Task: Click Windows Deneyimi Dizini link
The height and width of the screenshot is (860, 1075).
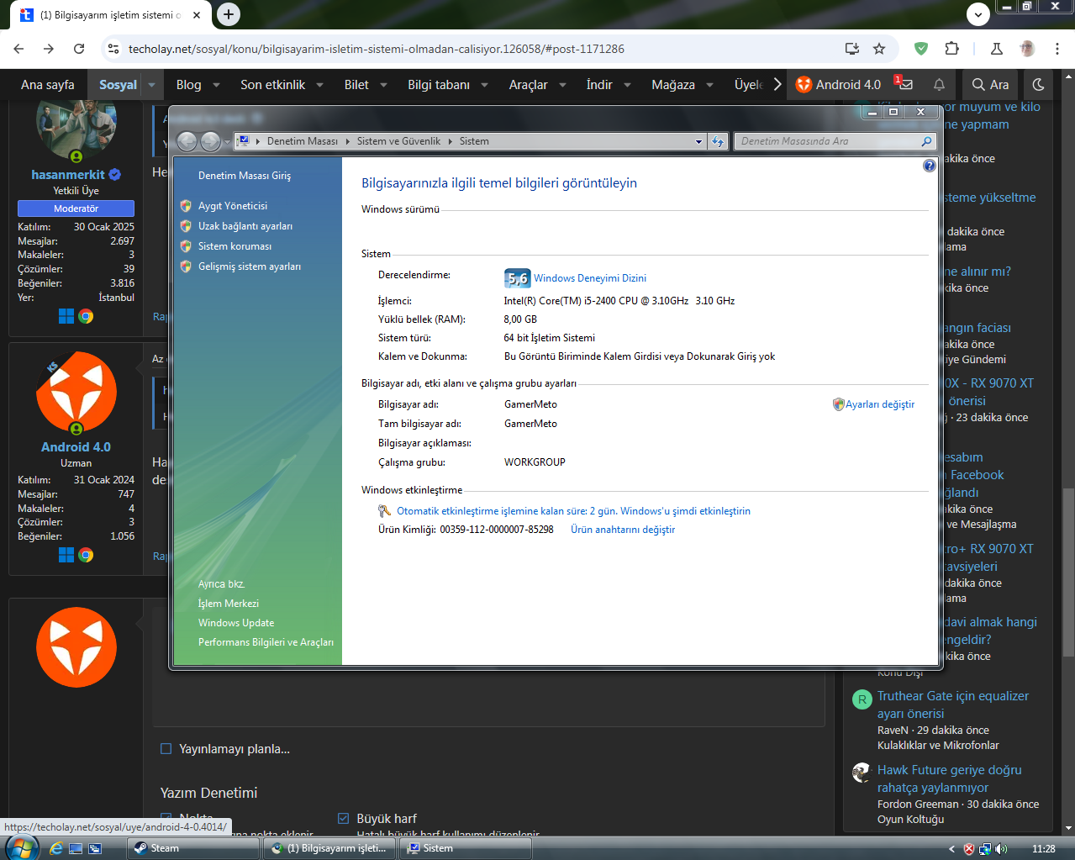Action: tap(590, 278)
